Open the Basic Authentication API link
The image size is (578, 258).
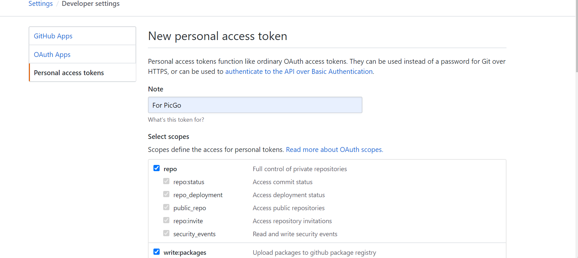coord(299,72)
